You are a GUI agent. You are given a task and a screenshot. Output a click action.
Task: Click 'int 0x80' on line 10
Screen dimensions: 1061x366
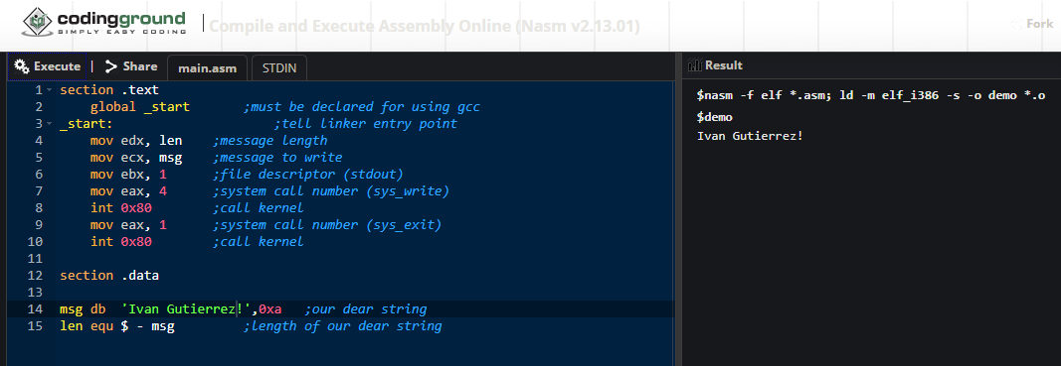[x=121, y=242]
